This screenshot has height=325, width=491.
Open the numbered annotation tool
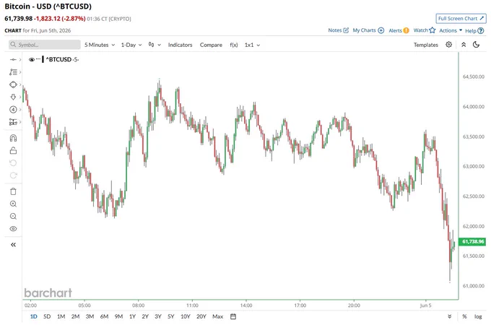[13, 110]
